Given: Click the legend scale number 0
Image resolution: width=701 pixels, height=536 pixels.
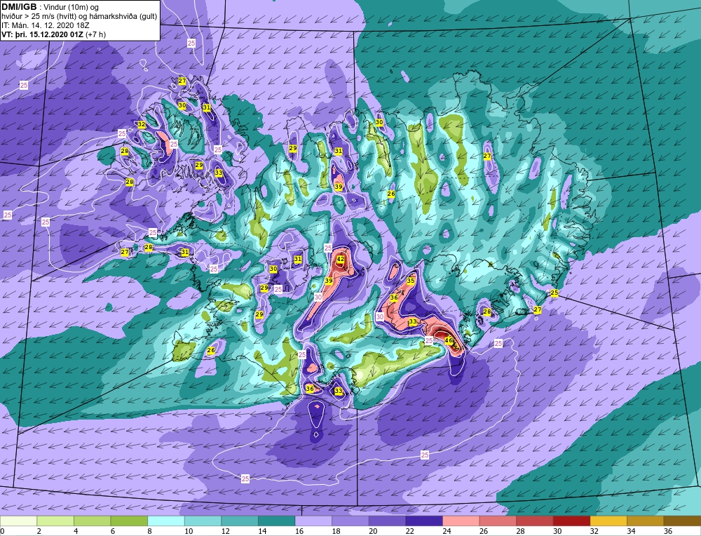Looking at the screenshot, I should click(3, 531).
